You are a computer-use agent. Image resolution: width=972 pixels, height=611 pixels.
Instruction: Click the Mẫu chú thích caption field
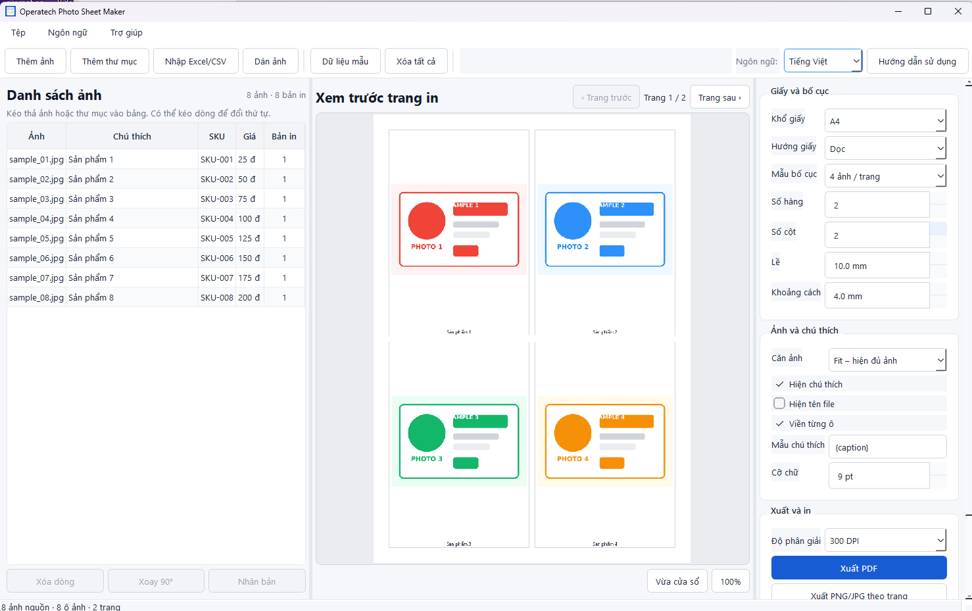click(x=887, y=447)
